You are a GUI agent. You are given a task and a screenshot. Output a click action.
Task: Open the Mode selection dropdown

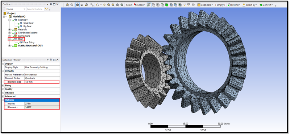[140, 5]
